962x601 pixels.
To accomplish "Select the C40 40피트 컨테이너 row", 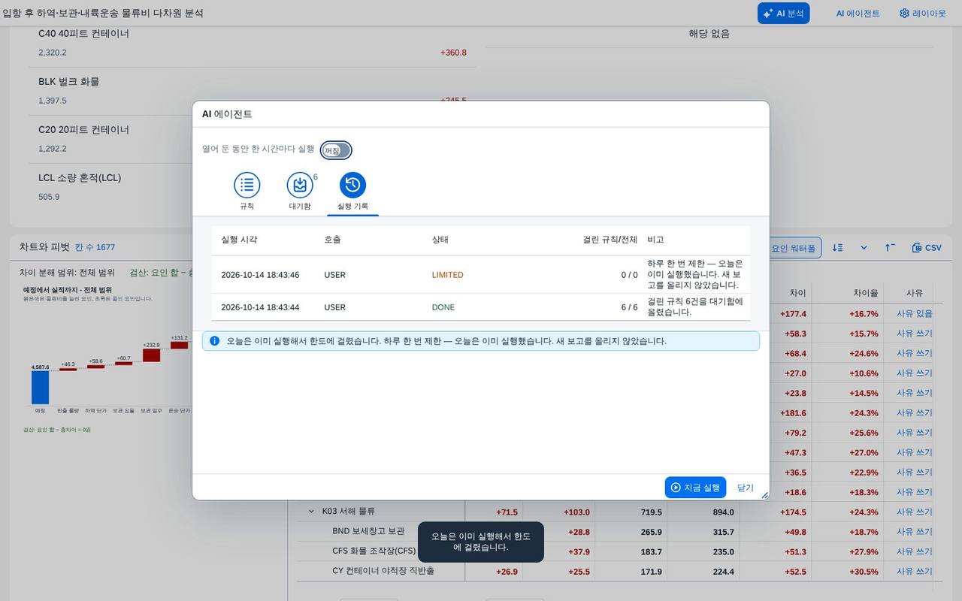I will pos(253,43).
